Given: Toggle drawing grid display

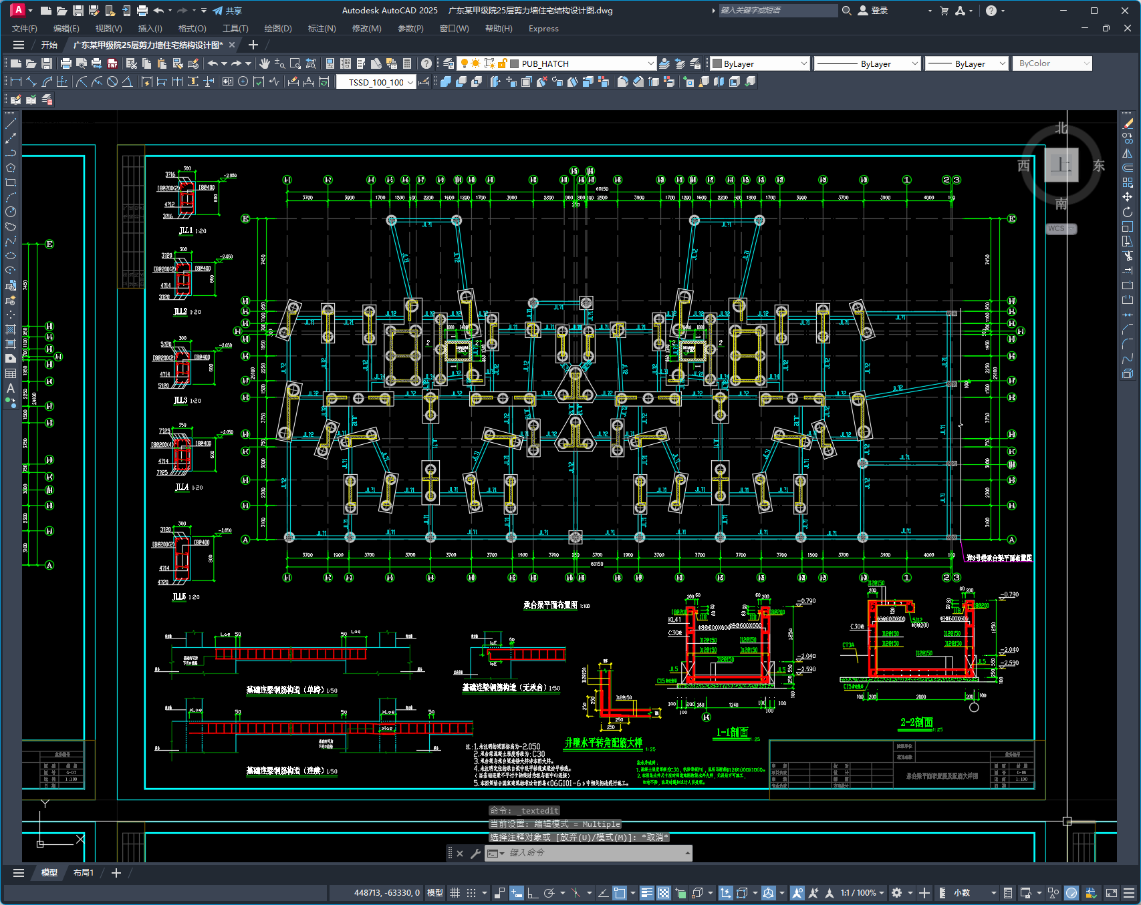Looking at the screenshot, I should (x=455, y=893).
